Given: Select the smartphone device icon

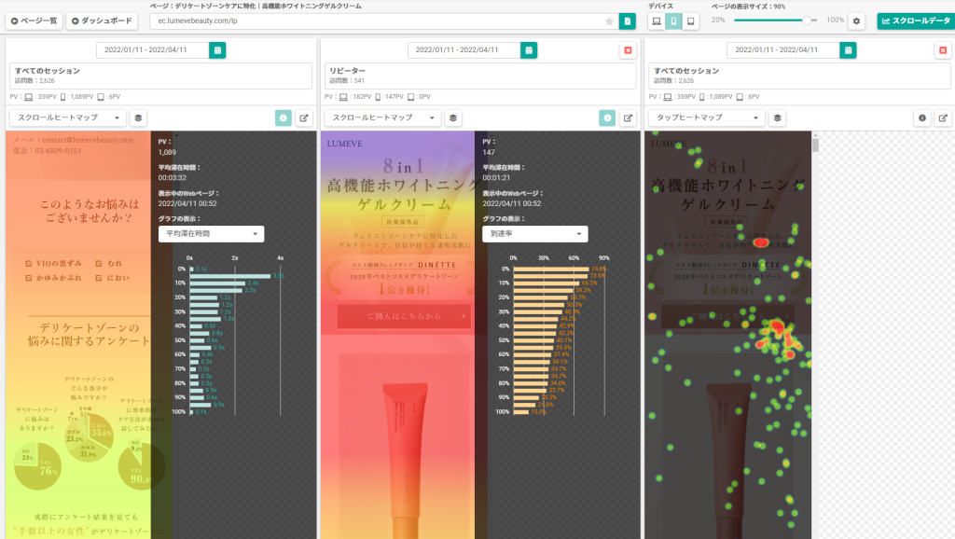Looking at the screenshot, I should click(673, 21).
